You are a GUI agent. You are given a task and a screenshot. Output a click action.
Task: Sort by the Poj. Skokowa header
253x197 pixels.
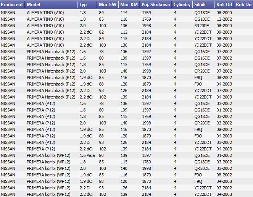click(156, 5)
